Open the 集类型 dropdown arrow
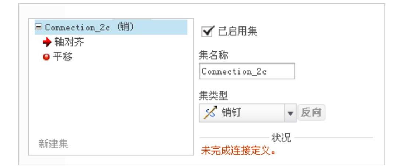 [290, 113]
